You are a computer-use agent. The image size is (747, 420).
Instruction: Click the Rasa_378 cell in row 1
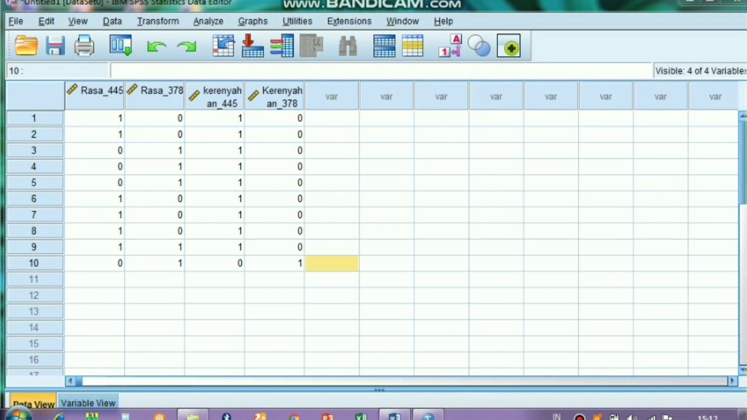pyautogui.click(x=155, y=118)
